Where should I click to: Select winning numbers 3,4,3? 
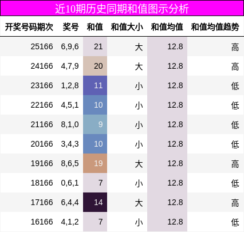point(70,144)
